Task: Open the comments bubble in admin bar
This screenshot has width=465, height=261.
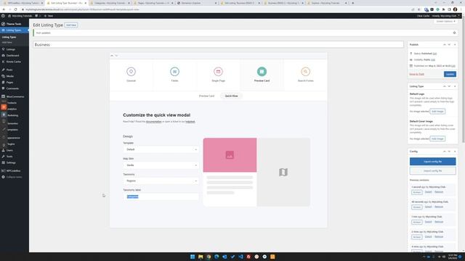Action: point(37,16)
